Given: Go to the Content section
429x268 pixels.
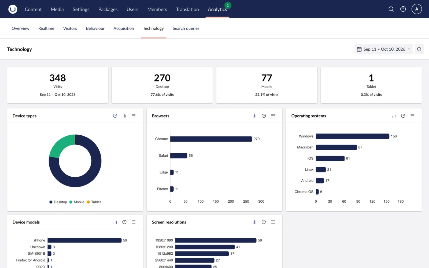Looking at the screenshot, I should pyautogui.click(x=33, y=9).
